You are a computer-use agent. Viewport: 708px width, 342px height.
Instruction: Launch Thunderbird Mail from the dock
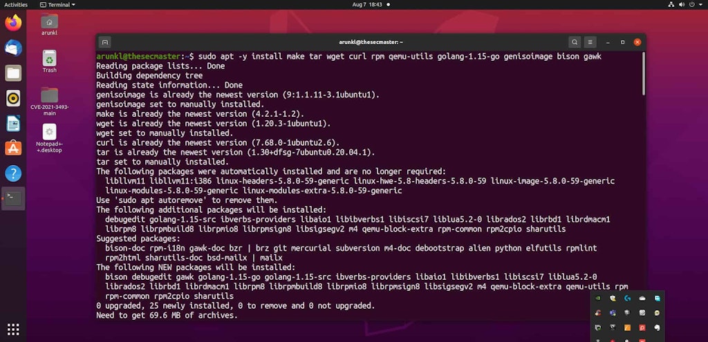point(13,48)
